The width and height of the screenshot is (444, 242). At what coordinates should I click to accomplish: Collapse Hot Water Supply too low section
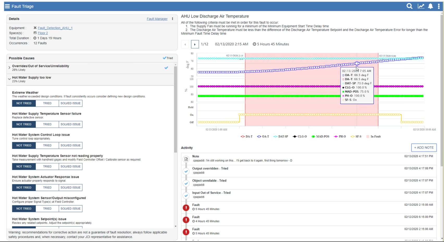pyautogui.click(x=9, y=79)
